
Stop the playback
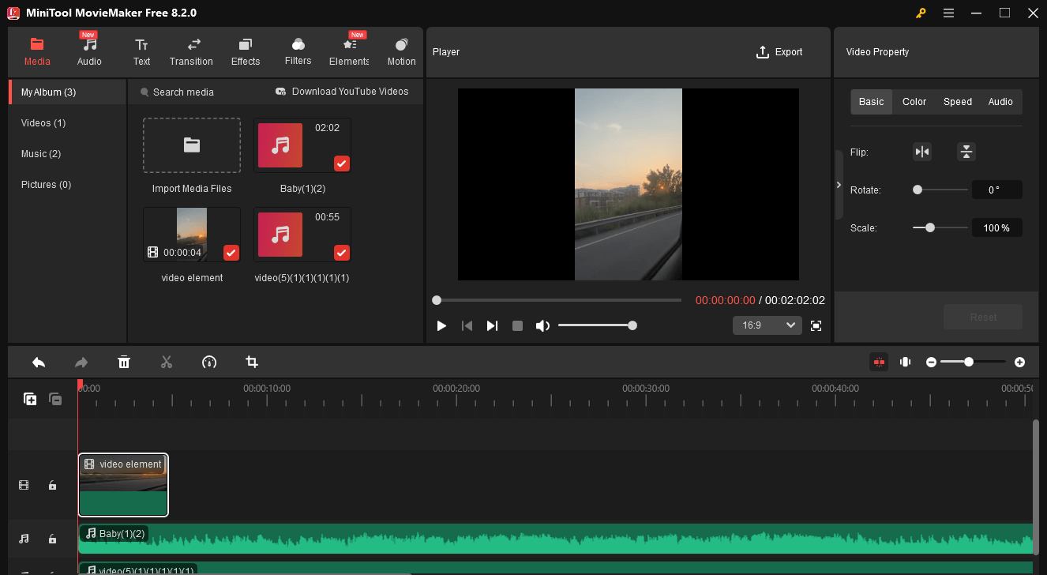pyautogui.click(x=517, y=325)
